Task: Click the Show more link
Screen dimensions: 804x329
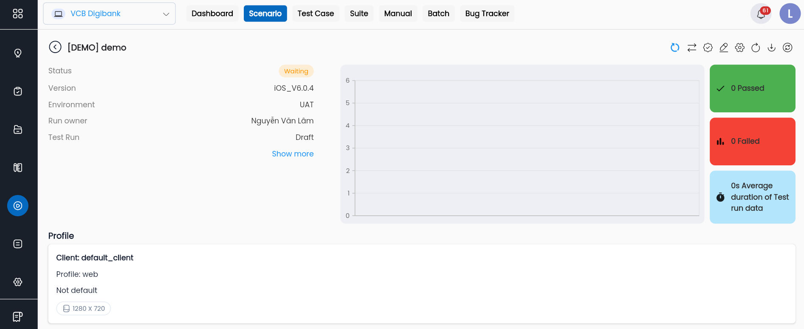Action: point(293,154)
